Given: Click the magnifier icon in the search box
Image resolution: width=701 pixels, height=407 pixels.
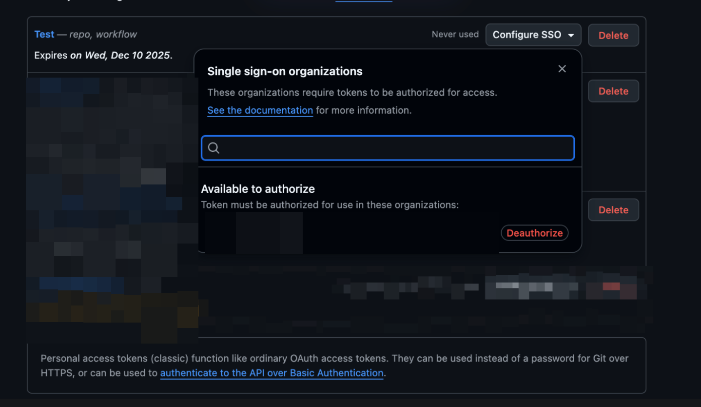Looking at the screenshot, I should (x=214, y=148).
